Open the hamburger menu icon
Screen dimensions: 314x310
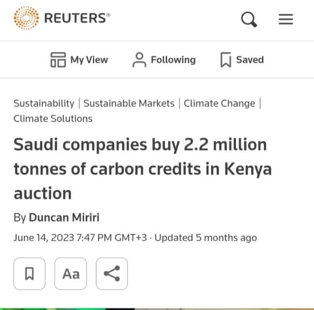286,19
